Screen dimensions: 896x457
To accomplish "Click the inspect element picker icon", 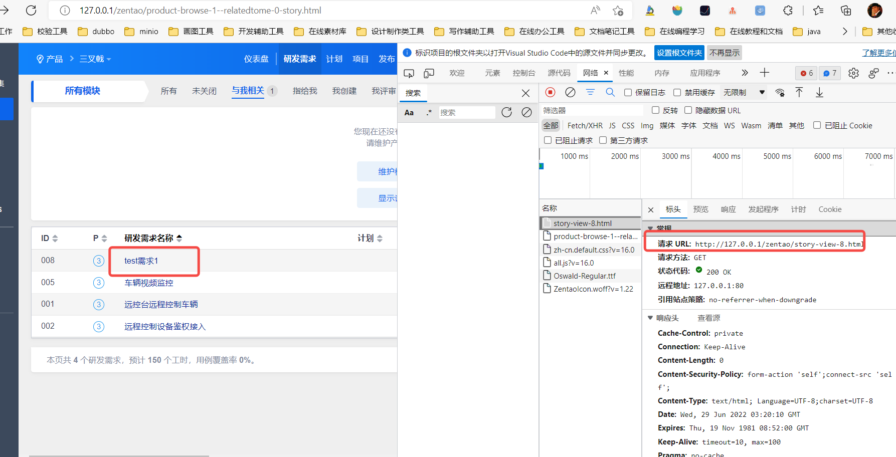I will tap(409, 73).
